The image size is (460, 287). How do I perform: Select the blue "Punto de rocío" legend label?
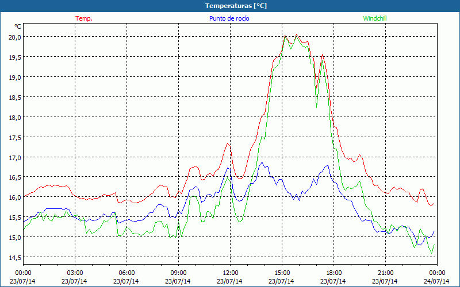coord(229,18)
